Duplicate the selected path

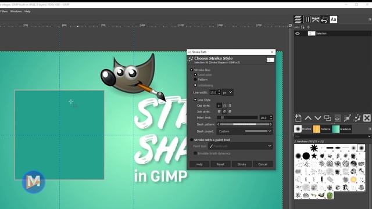[x=327, y=118]
